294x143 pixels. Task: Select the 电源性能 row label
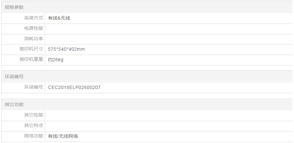[34, 28]
